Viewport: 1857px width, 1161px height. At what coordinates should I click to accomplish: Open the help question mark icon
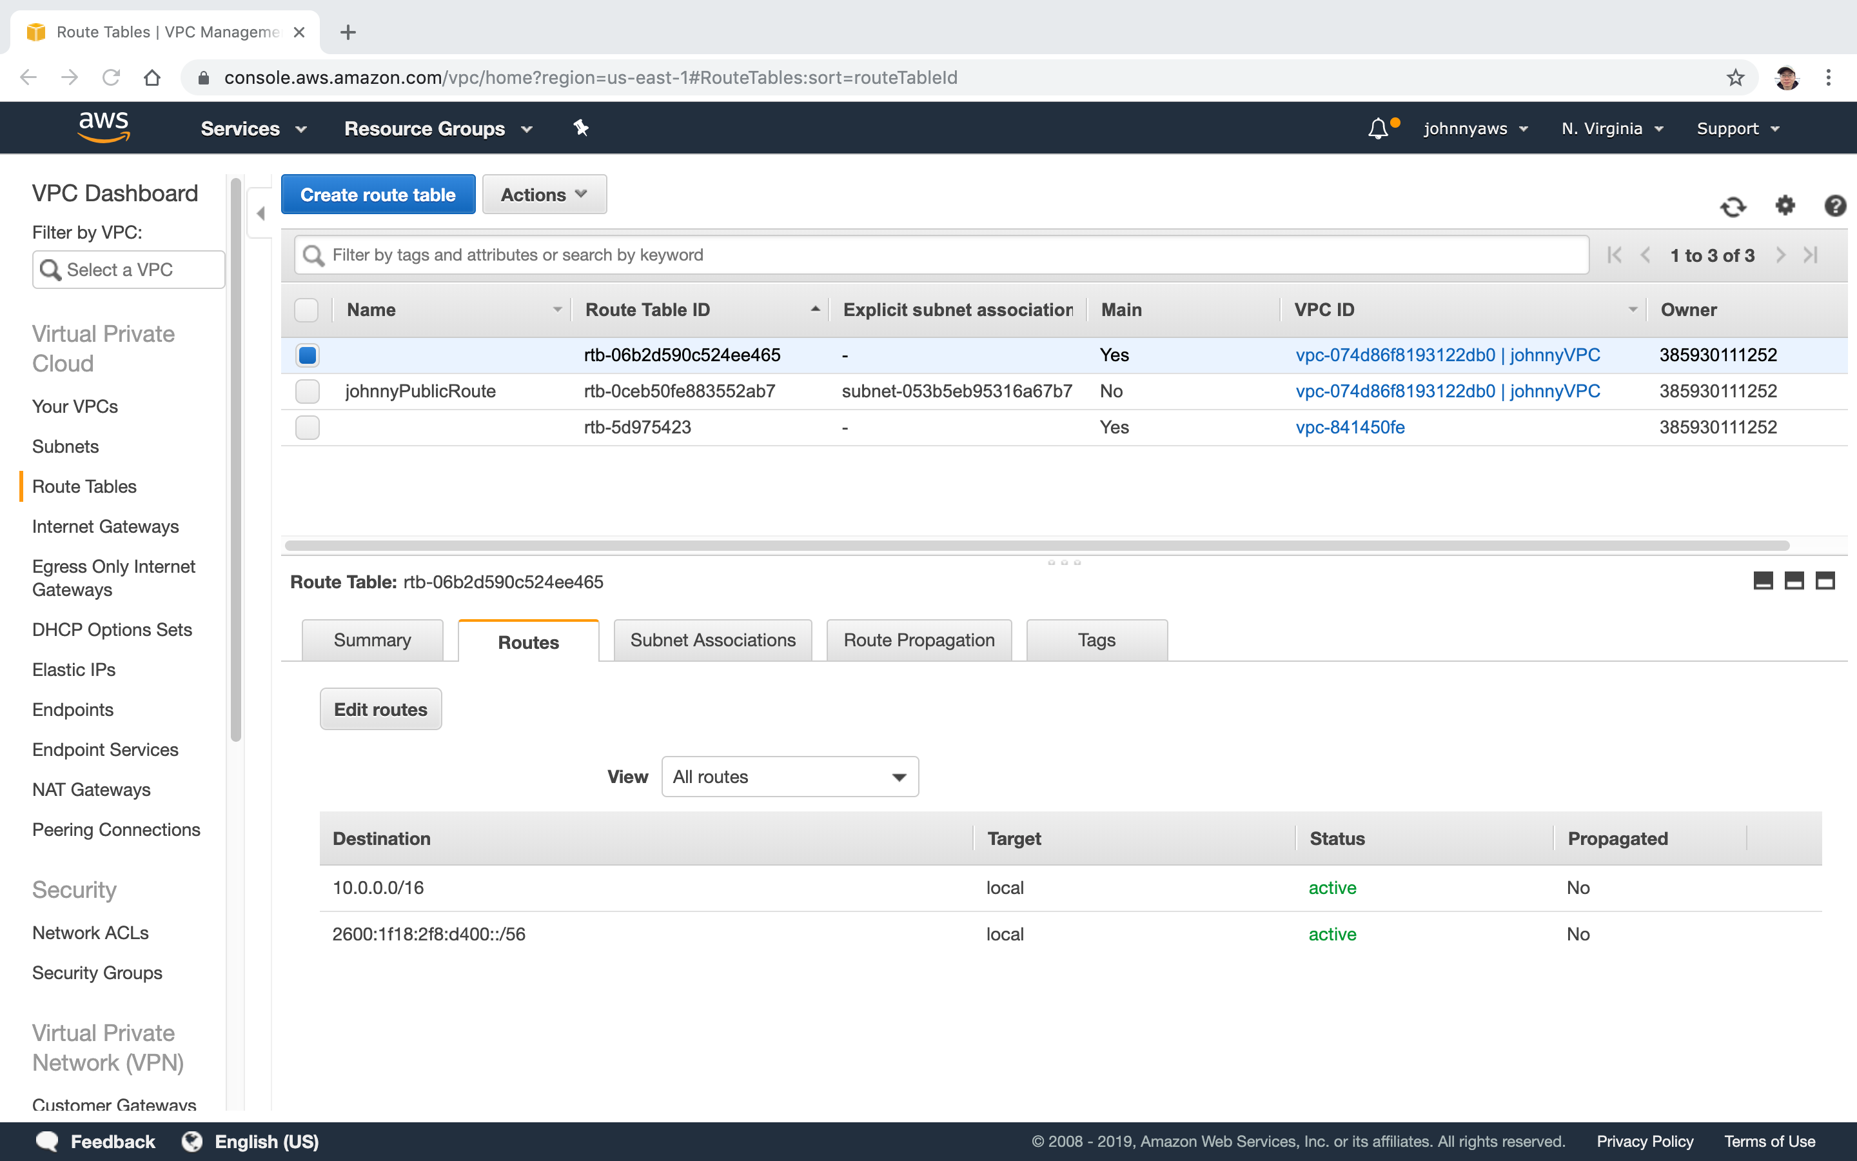pos(1834,206)
